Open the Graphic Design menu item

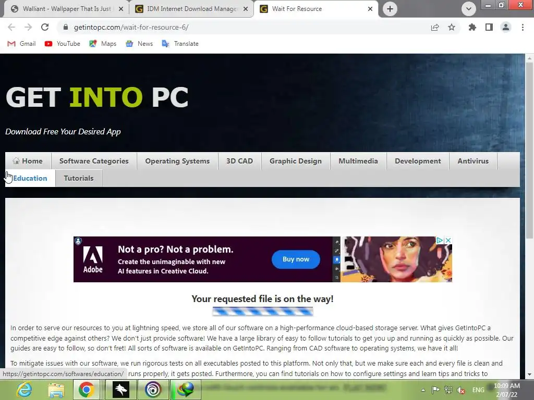click(296, 161)
